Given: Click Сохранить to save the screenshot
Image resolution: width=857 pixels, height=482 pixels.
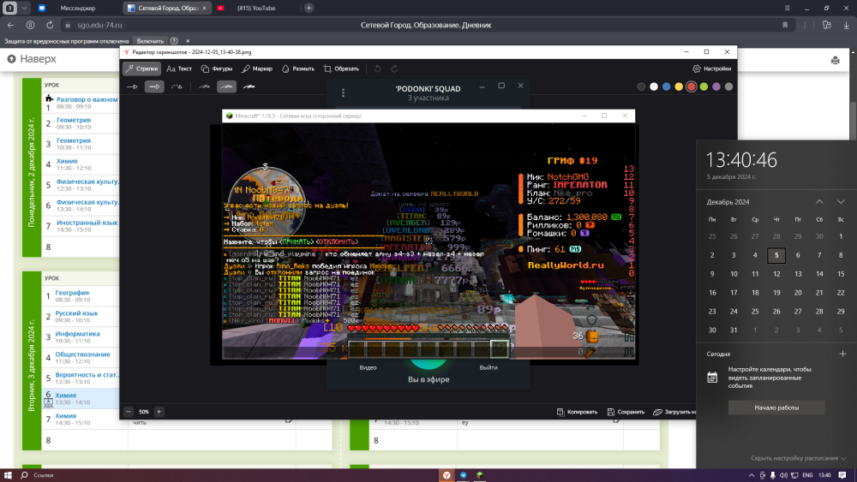Looking at the screenshot, I should coord(626,412).
